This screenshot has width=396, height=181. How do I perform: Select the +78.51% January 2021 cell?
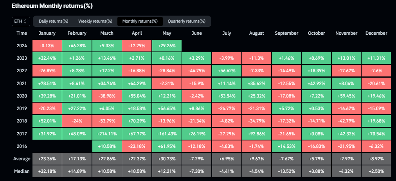click(47, 83)
